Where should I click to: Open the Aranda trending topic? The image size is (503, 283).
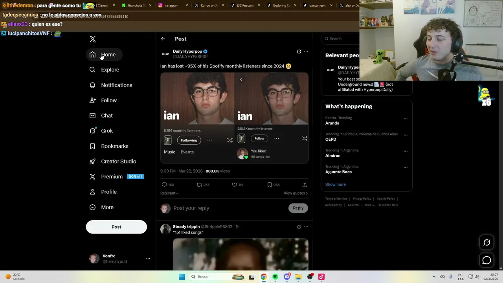tap(332, 123)
